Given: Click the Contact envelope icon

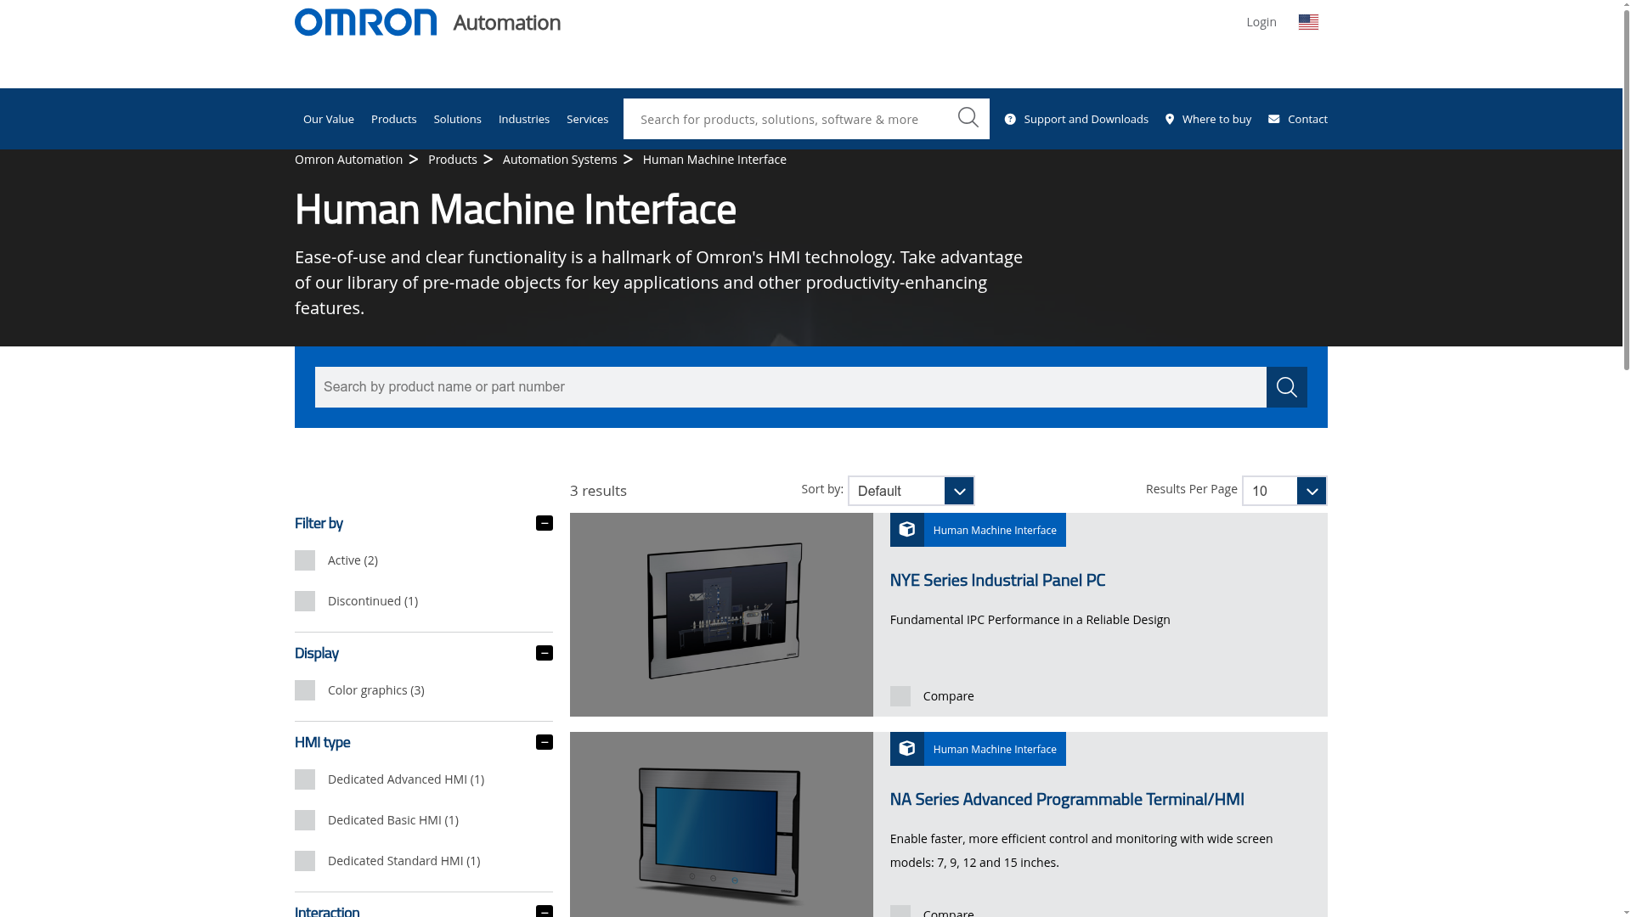Looking at the screenshot, I should [x=1273, y=119].
